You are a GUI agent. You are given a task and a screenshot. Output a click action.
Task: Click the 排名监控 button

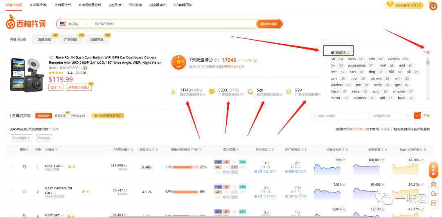44,138
